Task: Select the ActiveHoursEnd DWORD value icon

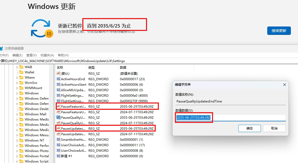Action: click(x=58, y=79)
